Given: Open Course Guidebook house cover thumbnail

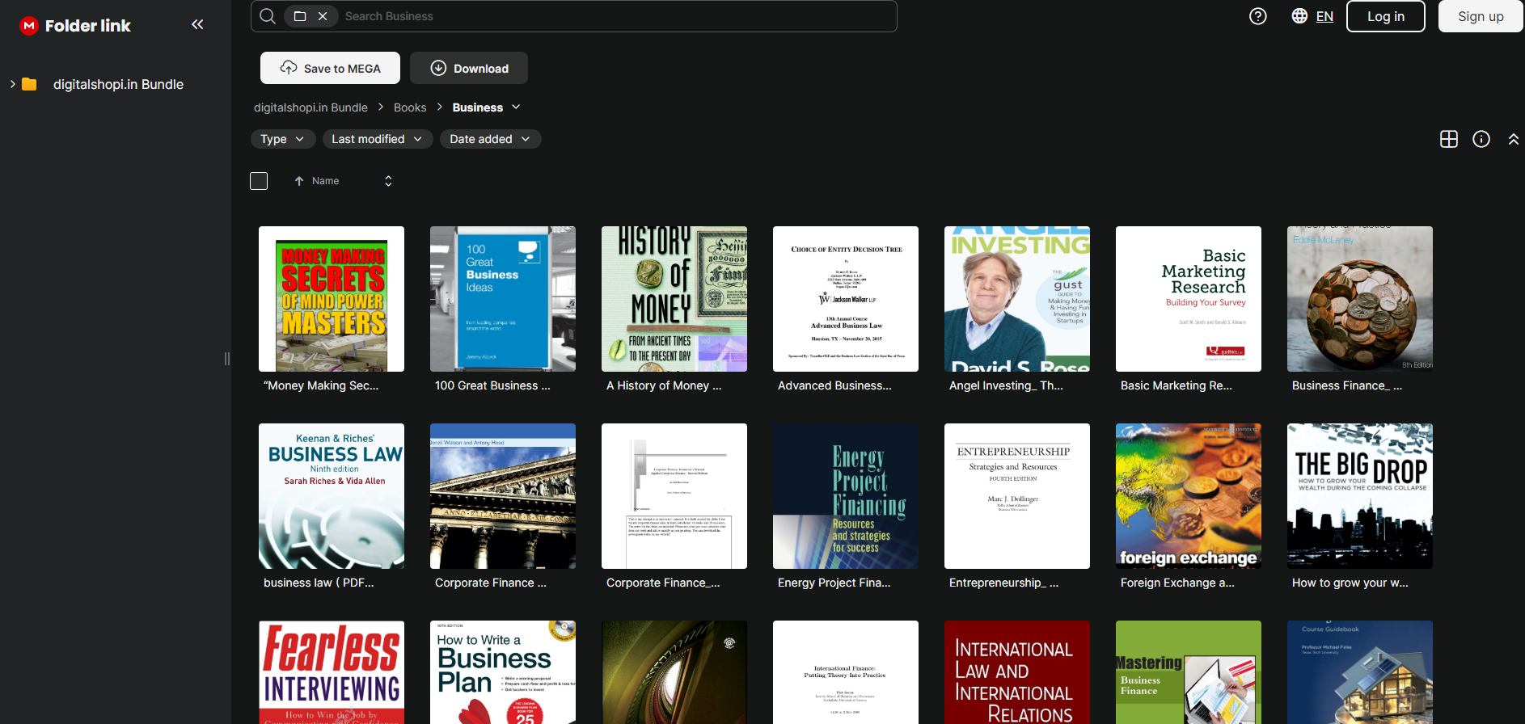Looking at the screenshot, I should point(1360,672).
